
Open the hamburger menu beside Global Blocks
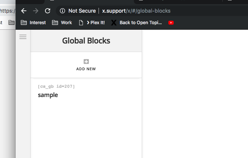coord(23,37)
